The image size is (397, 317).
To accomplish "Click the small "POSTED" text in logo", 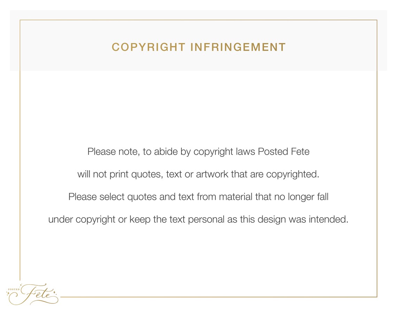I will 14,290.
